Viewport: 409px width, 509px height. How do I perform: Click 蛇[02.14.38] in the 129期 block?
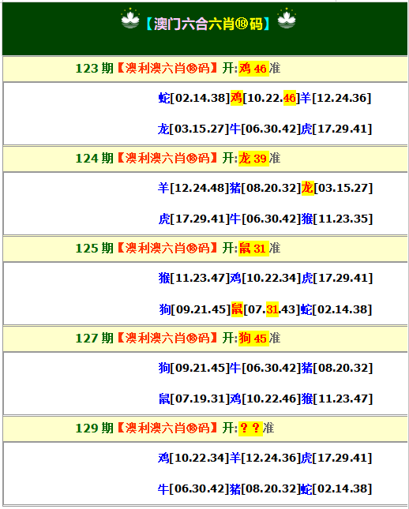[336, 488]
